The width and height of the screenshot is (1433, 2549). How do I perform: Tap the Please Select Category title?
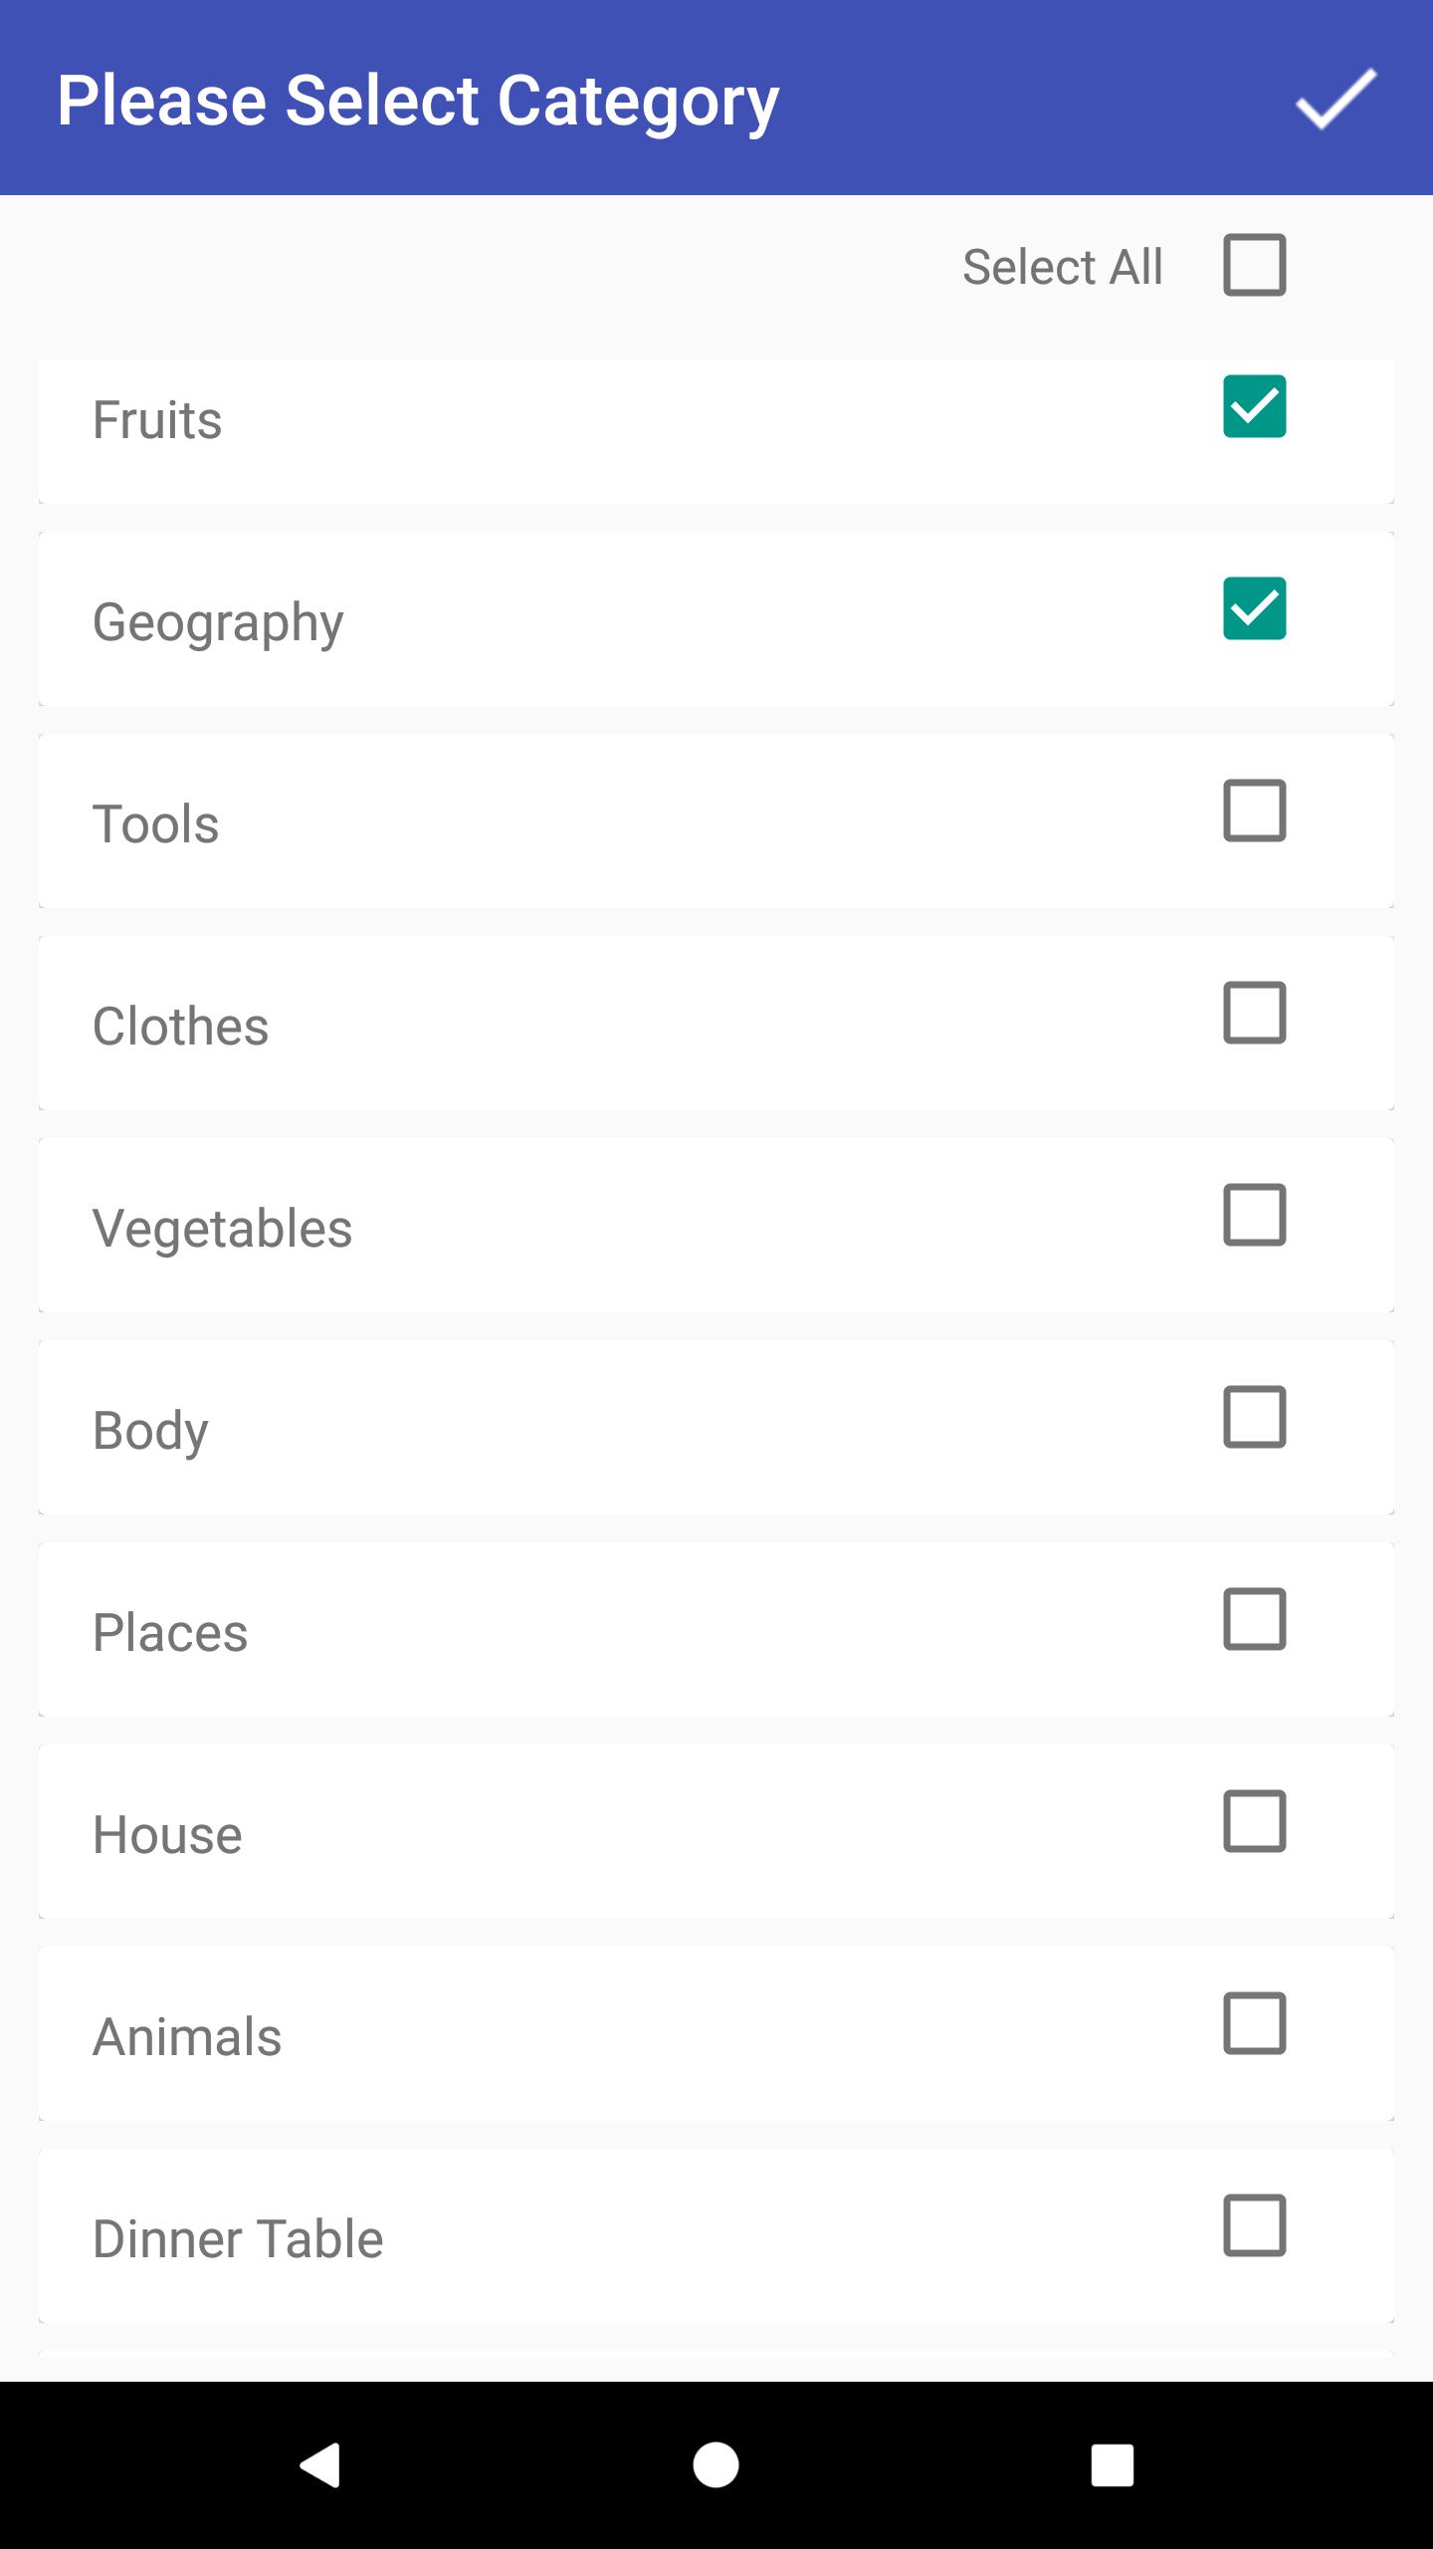[418, 100]
